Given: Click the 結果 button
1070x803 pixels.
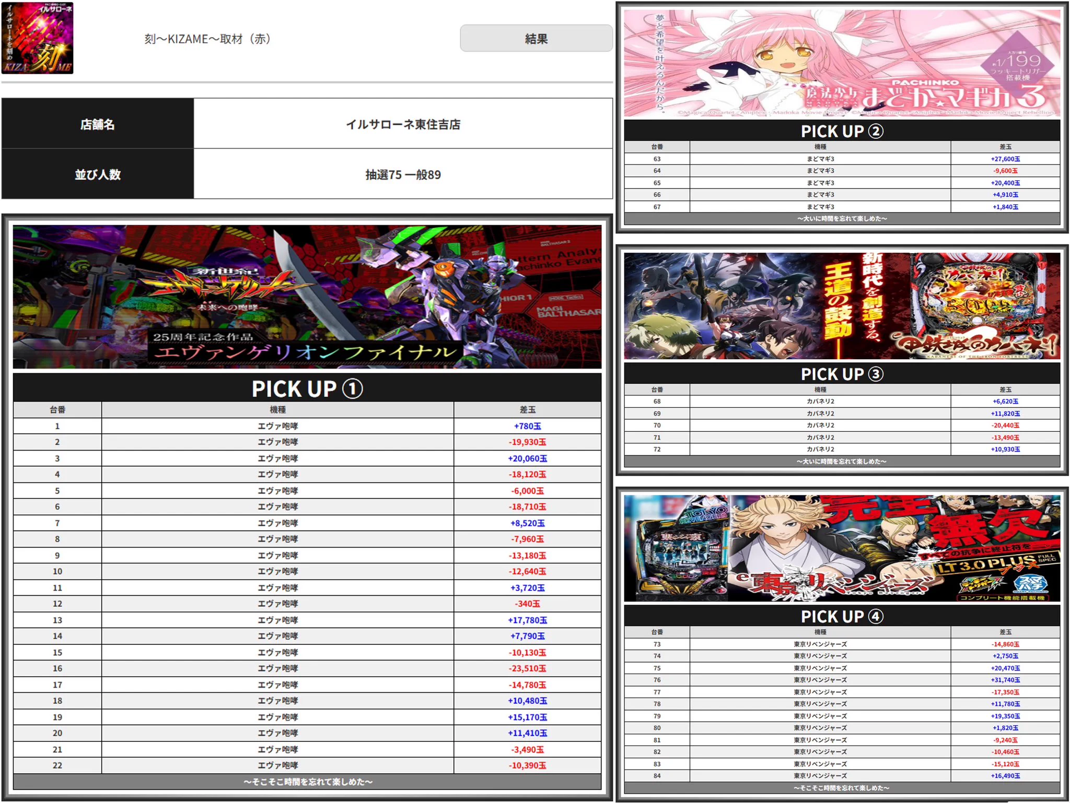Looking at the screenshot, I should click(536, 39).
